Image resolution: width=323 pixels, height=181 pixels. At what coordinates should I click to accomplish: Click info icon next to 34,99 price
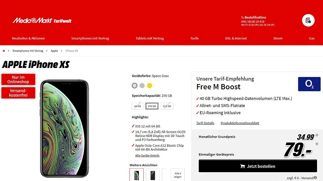pyautogui.click(x=317, y=135)
